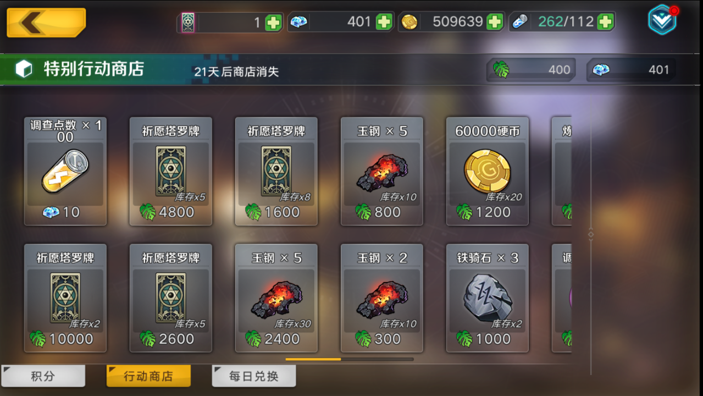Tap the plus icon next to 401 diamonds

point(384,23)
